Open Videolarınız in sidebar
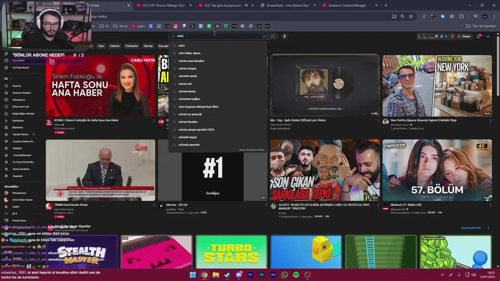This screenshot has height=281, width=500. [19, 100]
